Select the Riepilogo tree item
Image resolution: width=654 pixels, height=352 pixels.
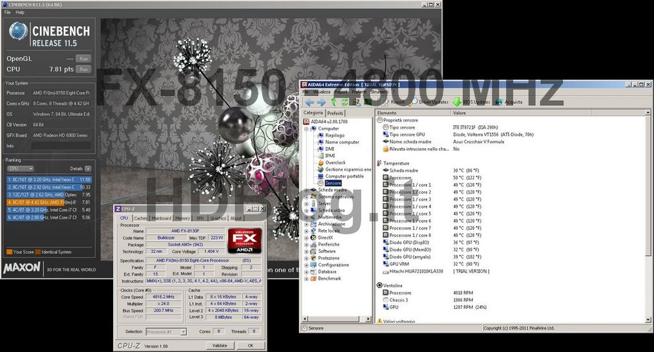335,135
